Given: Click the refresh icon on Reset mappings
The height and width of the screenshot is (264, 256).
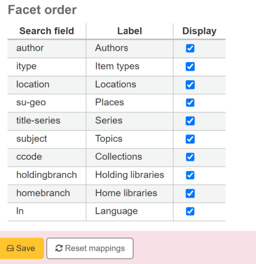Looking at the screenshot, I should (59, 248).
